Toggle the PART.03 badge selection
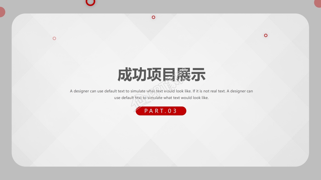 [161, 111]
